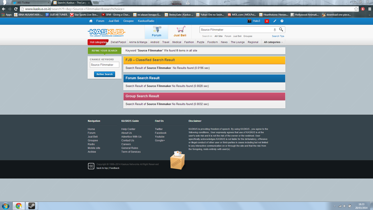Open the Anime & Manga category

pyautogui.click(x=138, y=42)
